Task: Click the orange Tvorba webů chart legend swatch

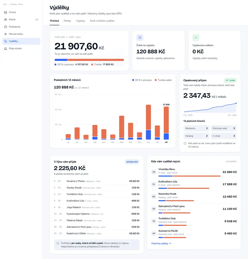Action: click(156, 80)
